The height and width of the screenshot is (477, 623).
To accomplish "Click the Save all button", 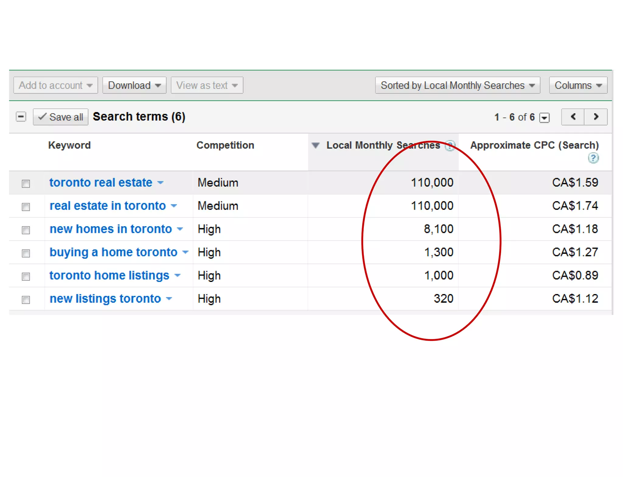I will coord(61,117).
